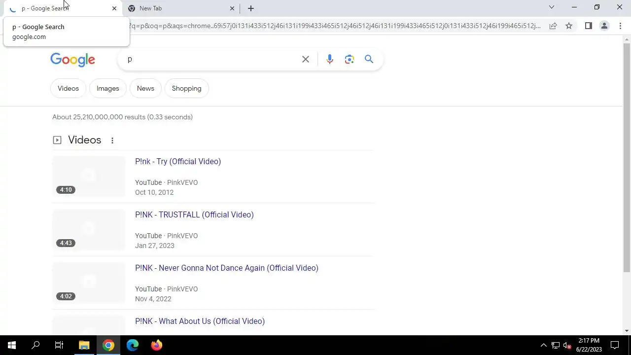Filter results by Shopping
The height and width of the screenshot is (355, 631).
point(186,88)
